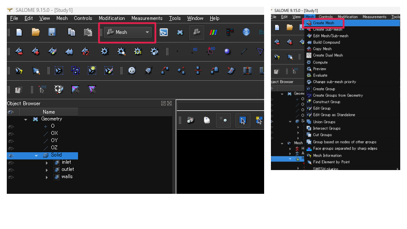
Task: Select the walls item in Object Browser
Action: click(x=67, y=177)
